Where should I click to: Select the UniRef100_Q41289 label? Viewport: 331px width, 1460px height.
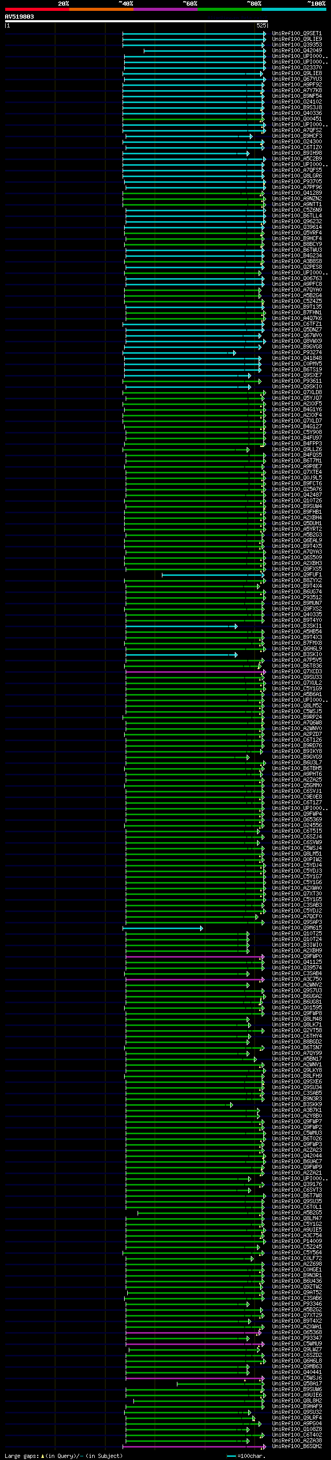[x=296, y=193]
